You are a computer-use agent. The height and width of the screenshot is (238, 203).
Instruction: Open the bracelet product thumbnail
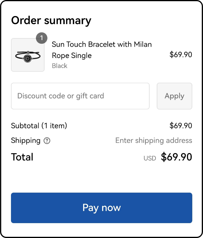pyautogui.click(x=28, y=55)
